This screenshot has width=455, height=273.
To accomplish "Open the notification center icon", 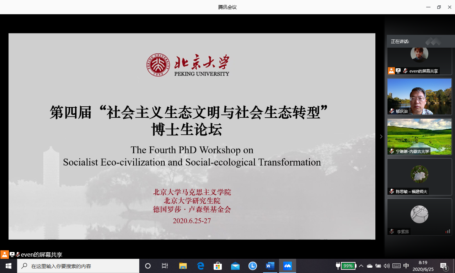I will [x=444, y=266].
